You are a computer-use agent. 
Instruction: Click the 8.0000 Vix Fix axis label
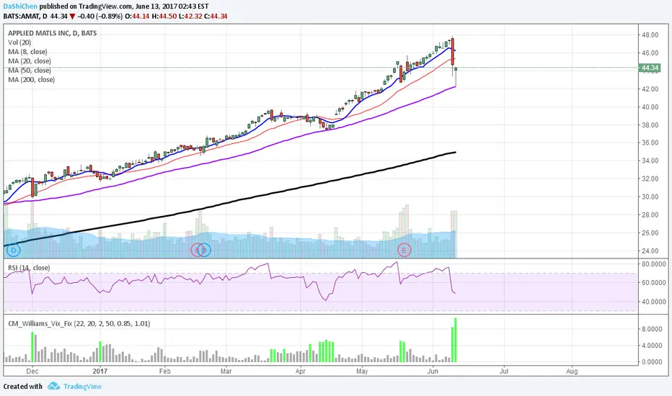point(653,329)
